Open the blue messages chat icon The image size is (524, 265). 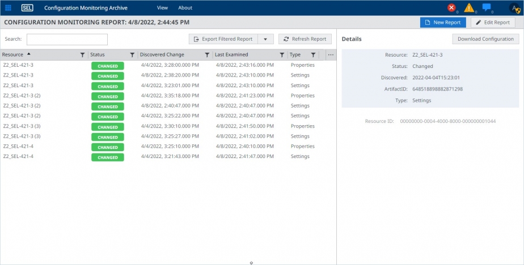coord(487,8)
